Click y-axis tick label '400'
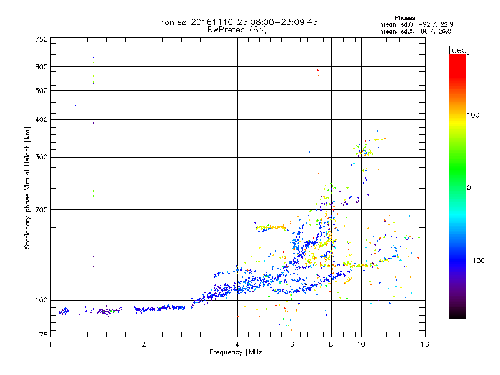The width and height of the screenshot is (500, 375). coord(42,119)
